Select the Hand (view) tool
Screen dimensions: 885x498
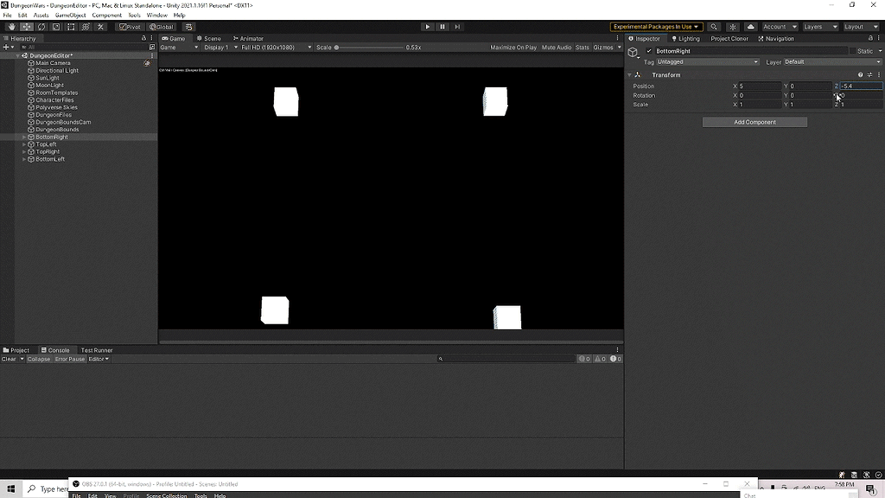tap(13, 27)
